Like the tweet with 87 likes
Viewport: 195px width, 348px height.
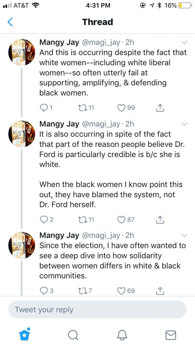point(121,220)
